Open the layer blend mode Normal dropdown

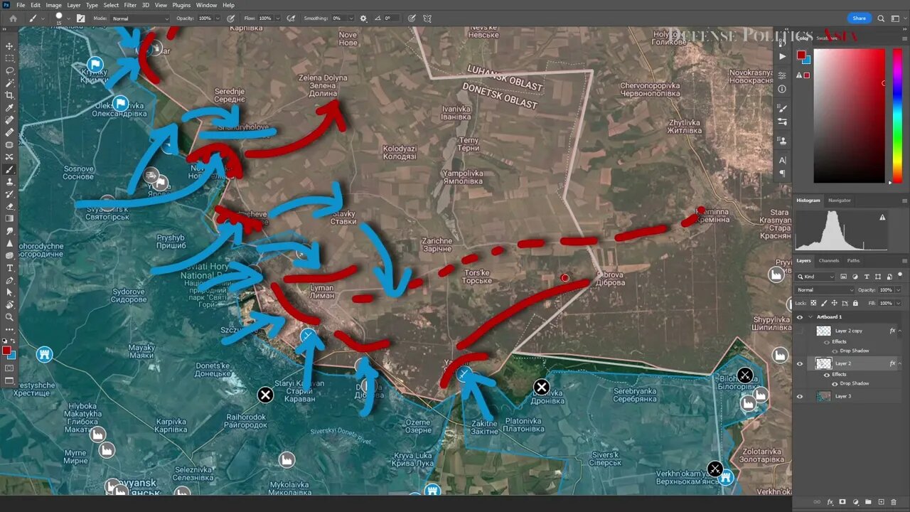(825, 290)
